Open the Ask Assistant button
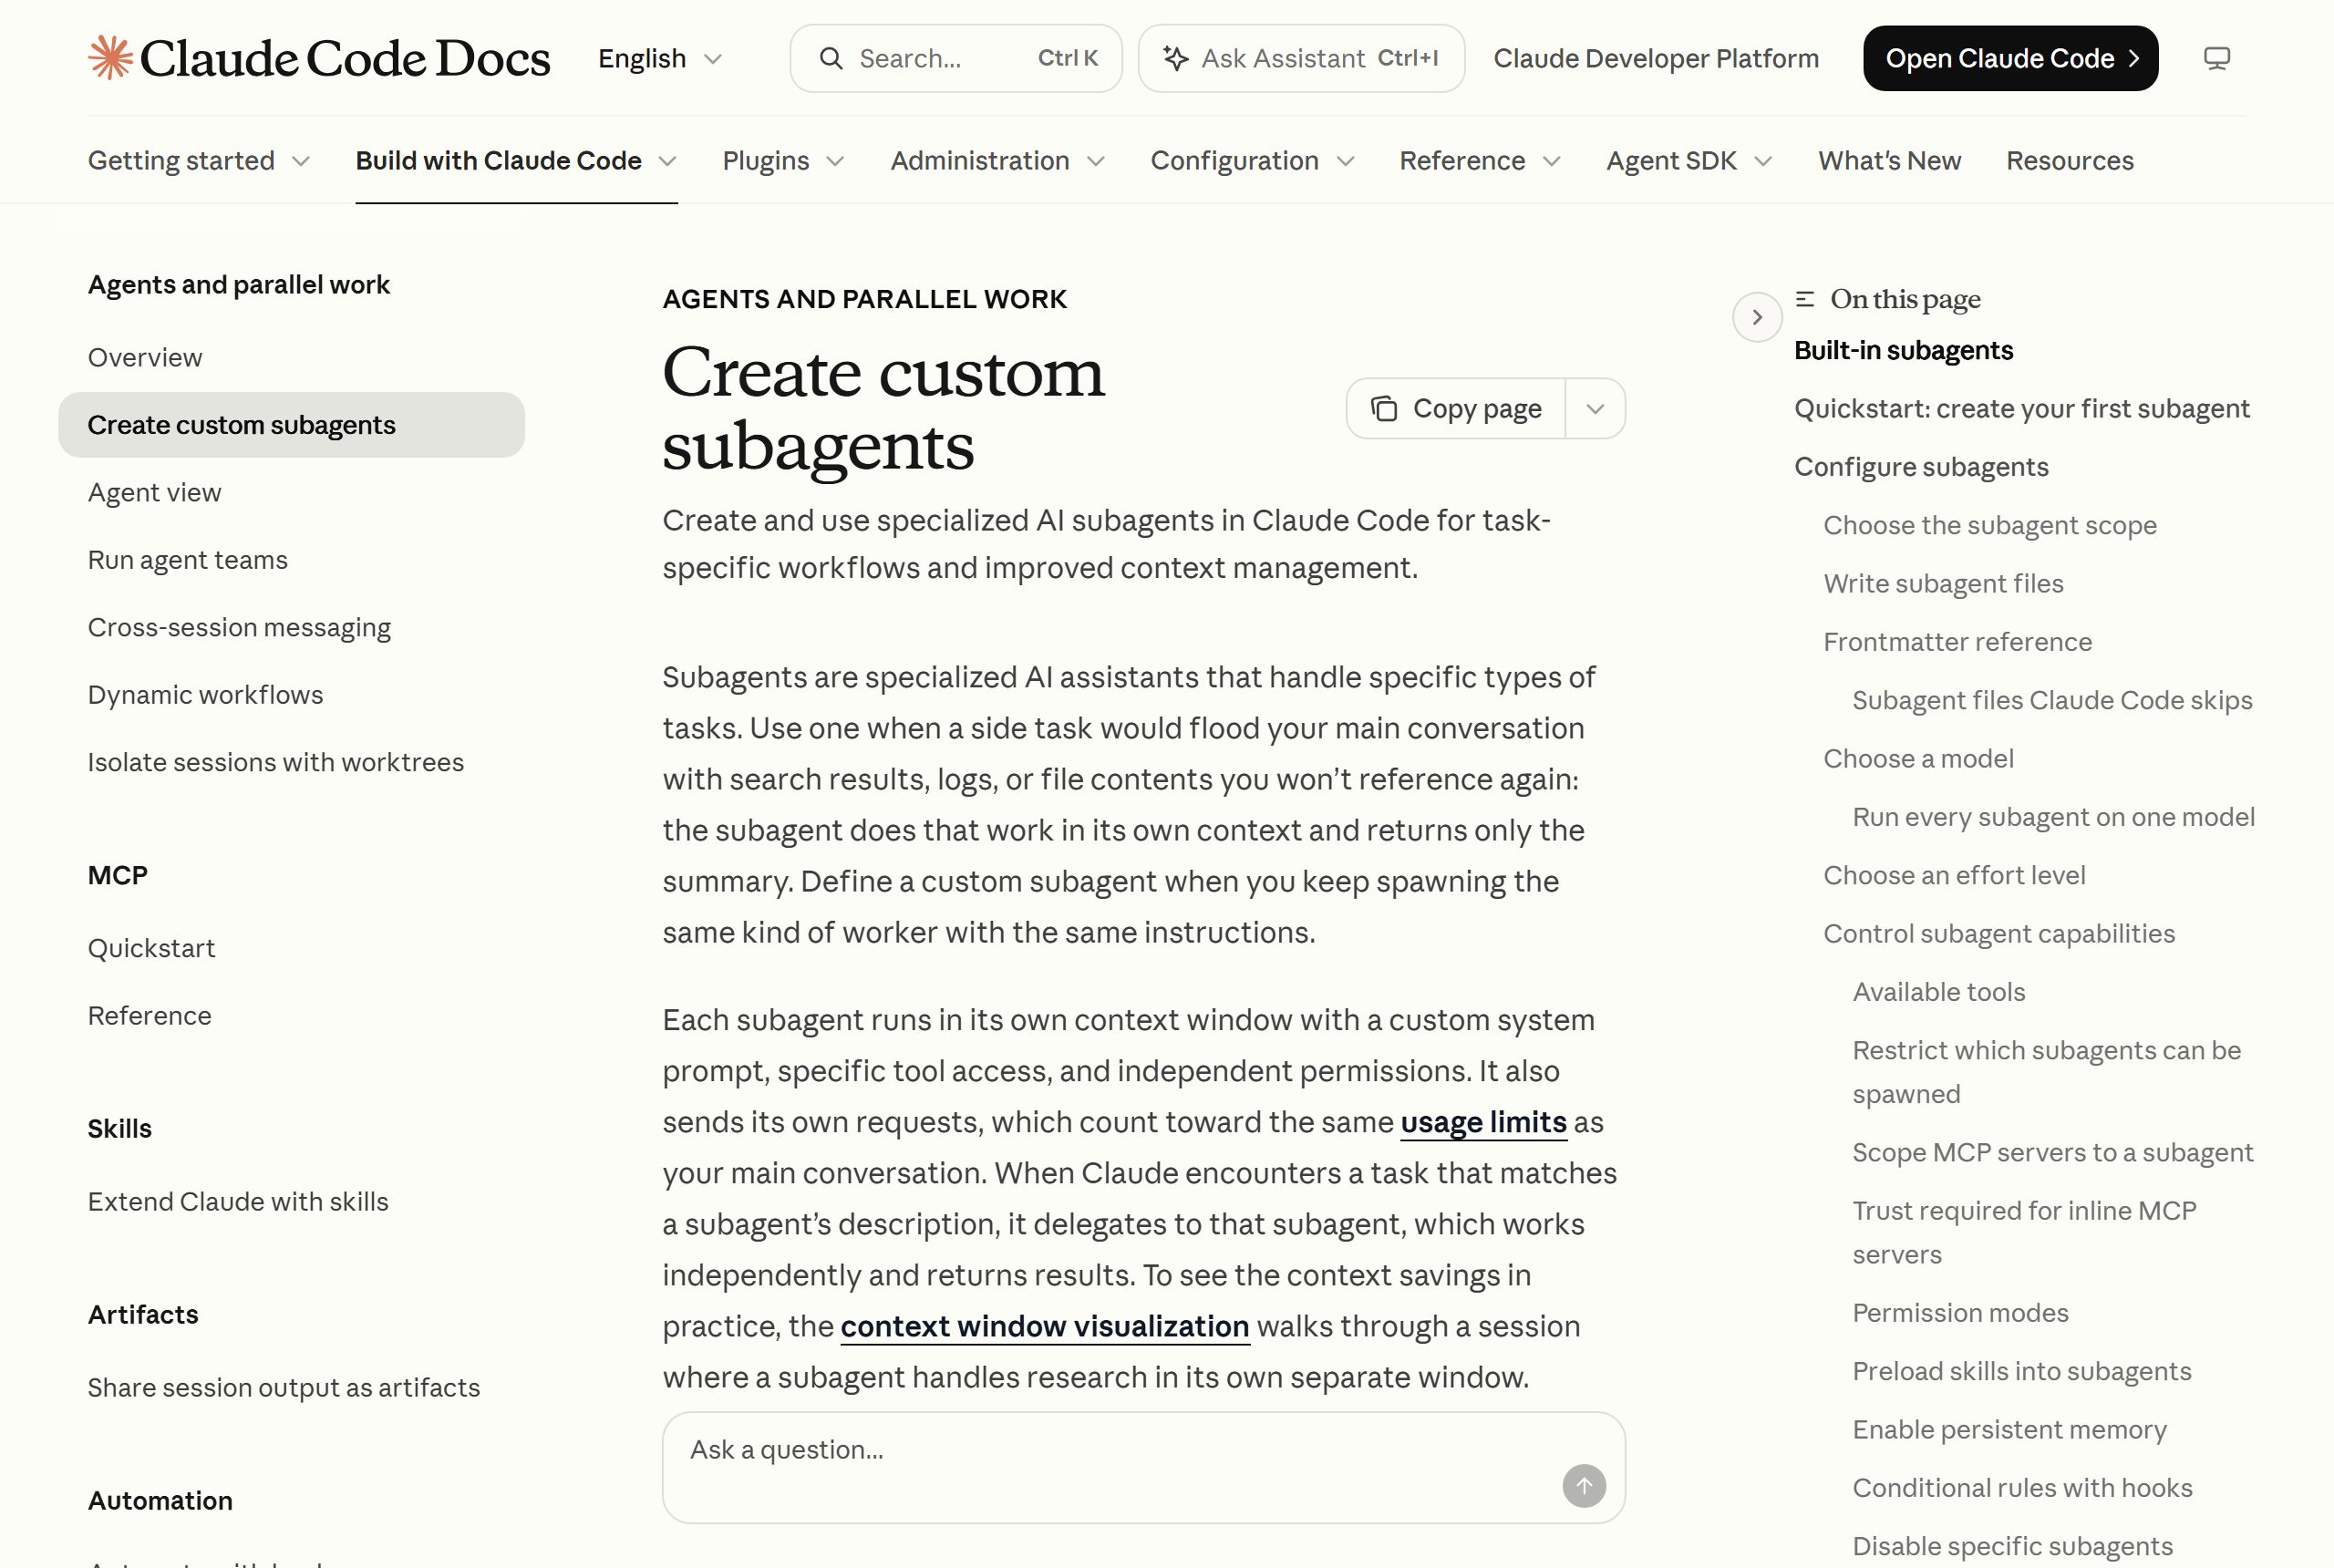The image size is (2334, 1568). (1301, 58)
